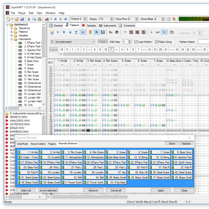Expand the Patterns tree folder
Image resolution: width=209 pixels, height=209 pixels.
click(12, 32)
